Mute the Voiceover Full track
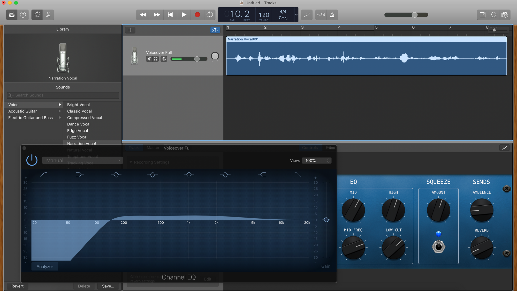Image resolution: width=517 pixels, height=291 pixels. (x=149, y=59)
